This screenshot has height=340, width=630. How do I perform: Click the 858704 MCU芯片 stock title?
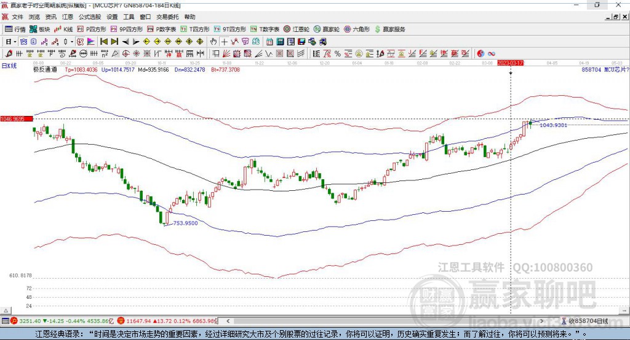[605, 69]
